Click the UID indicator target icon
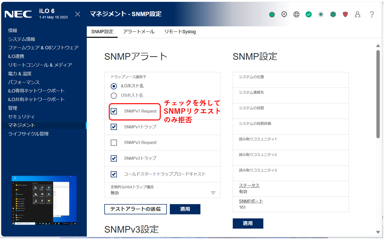Screen dimensions: 384x239 point(284,14)
